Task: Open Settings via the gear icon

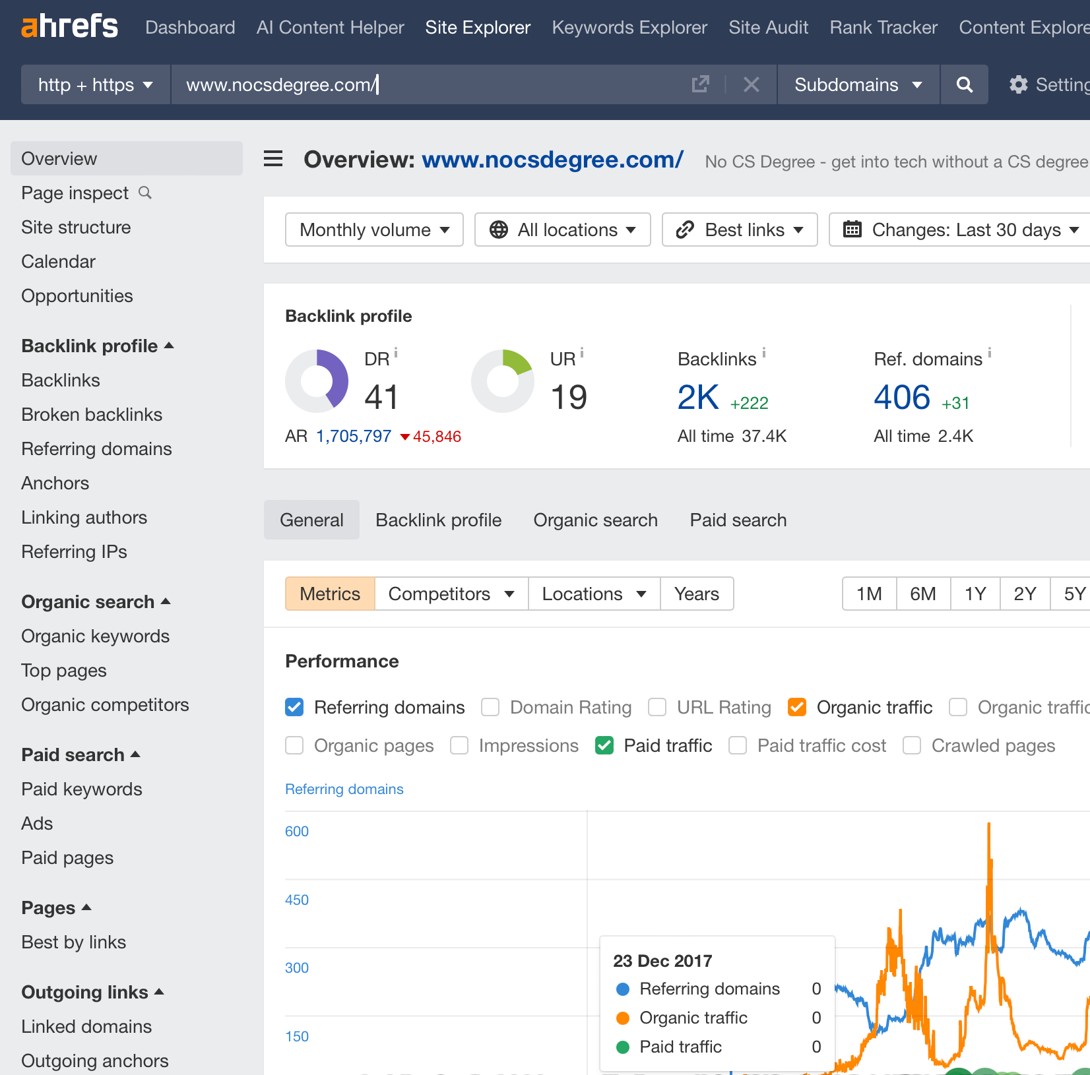Action: [x=1018, y=84]
